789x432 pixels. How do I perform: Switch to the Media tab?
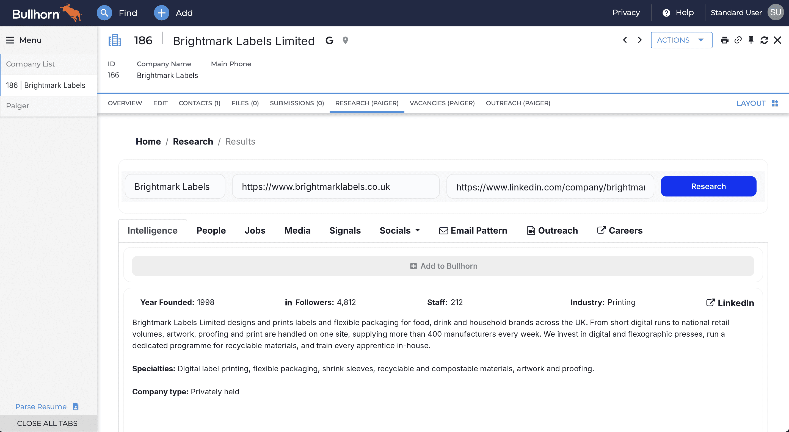297,231
